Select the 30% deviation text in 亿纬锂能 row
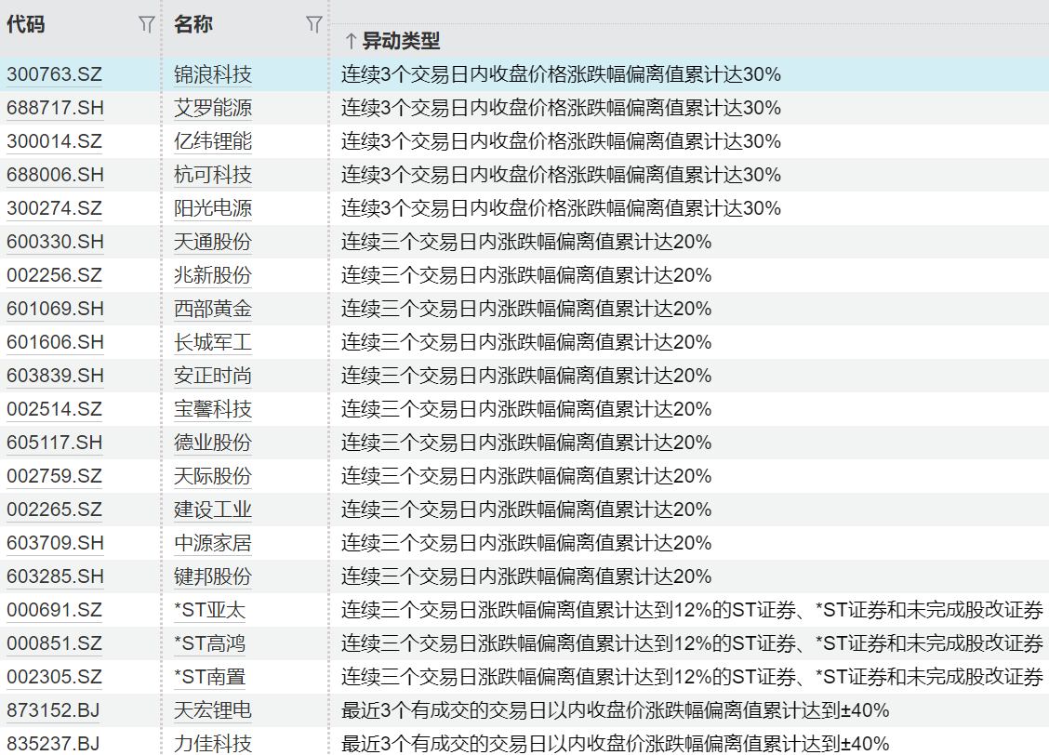Viewport: 1049px width, 755px height. [x=562, y=141]
